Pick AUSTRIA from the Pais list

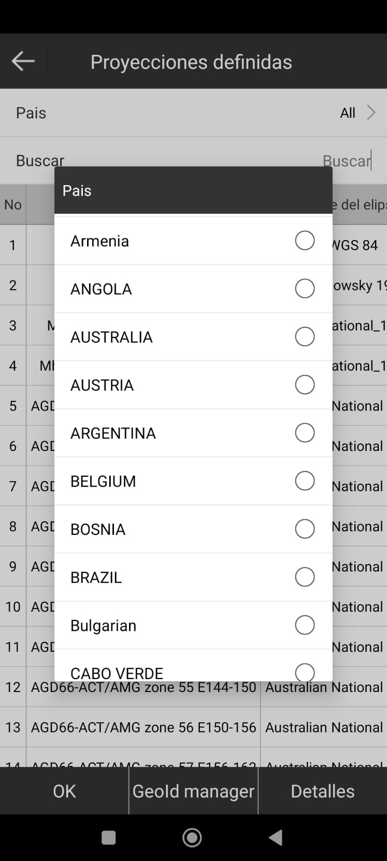pos(193,385)
